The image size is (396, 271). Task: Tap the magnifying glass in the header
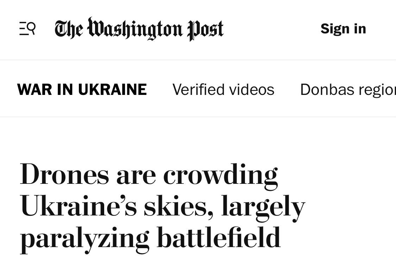(x=31, y=27)
